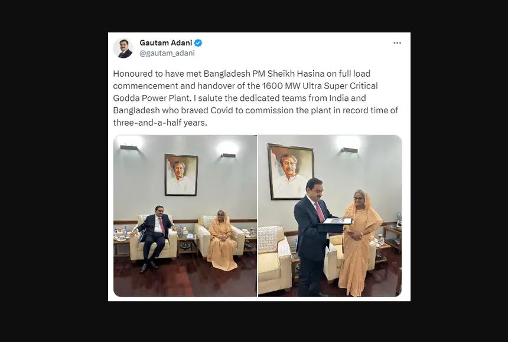Open the three-dot more options menu

tap(397, 43)
